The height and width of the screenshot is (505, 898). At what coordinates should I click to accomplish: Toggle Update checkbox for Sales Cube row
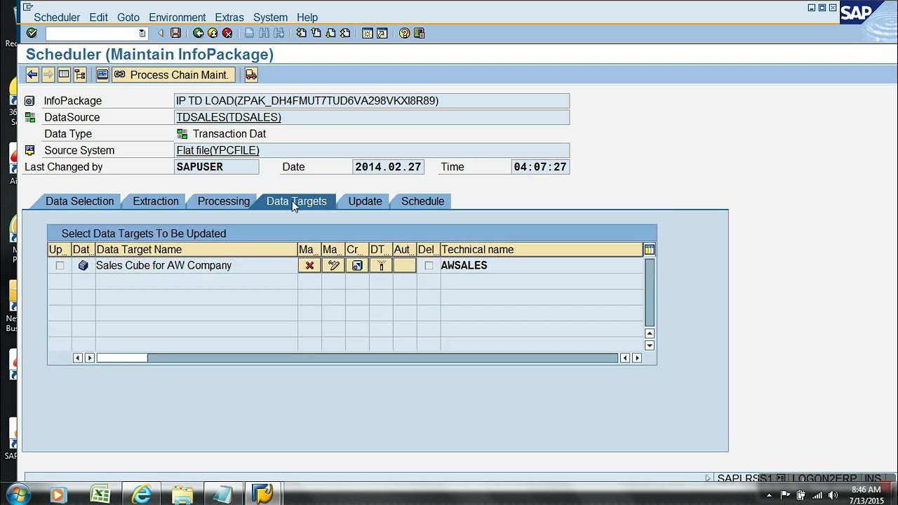click(60, 265)
